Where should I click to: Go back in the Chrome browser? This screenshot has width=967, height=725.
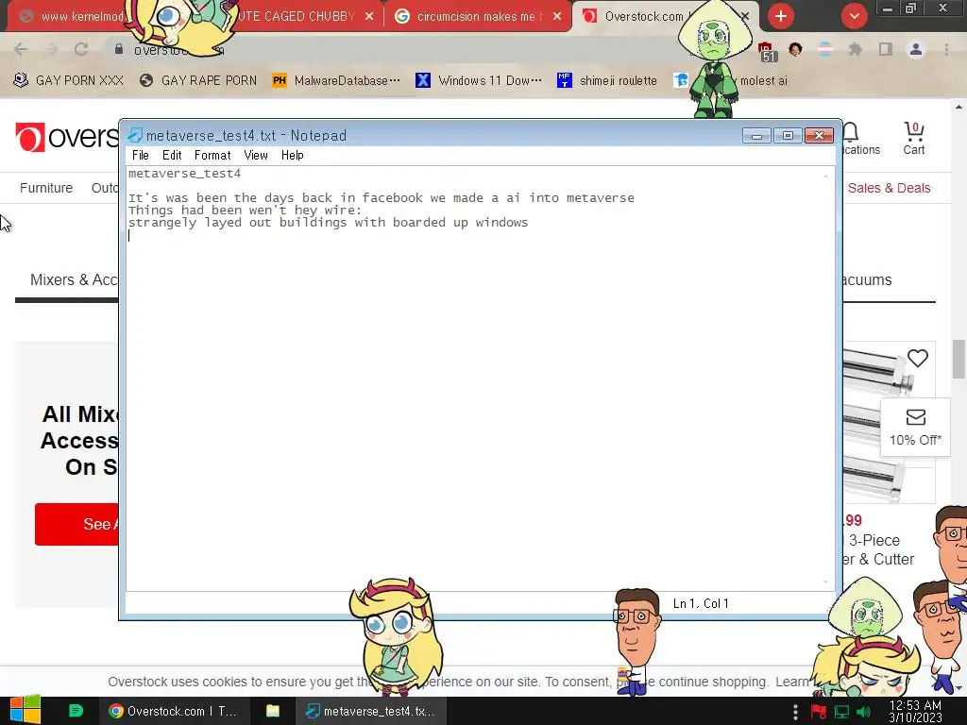coord(21,49)
